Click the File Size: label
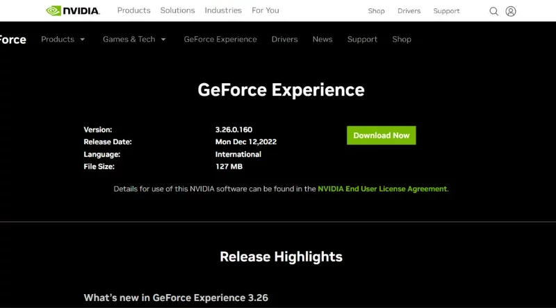 (x=99, y=166)
